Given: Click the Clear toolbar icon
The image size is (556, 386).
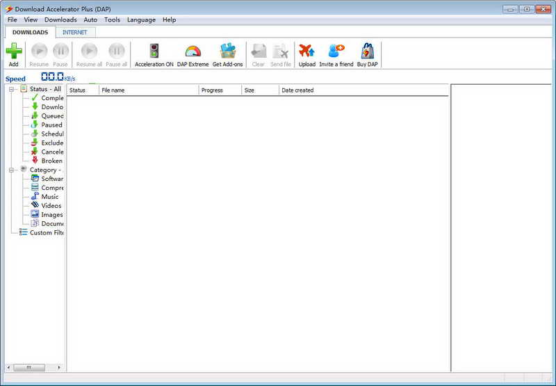Looking at the screenshot, I should point(259,51).
